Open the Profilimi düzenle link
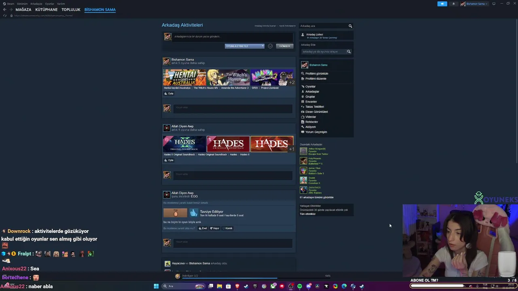518x291 pixels. [315, 78]
